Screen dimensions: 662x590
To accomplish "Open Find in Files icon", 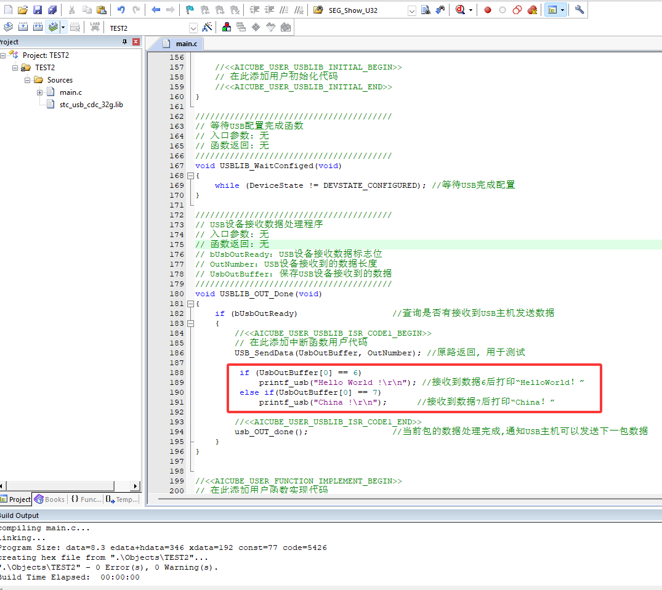I will pyautogui.click(x=318, y=10).
